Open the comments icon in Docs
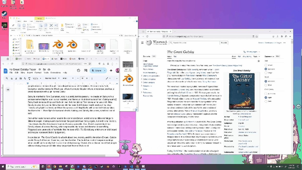Screen dimensions: 302x170 (86, 71)
